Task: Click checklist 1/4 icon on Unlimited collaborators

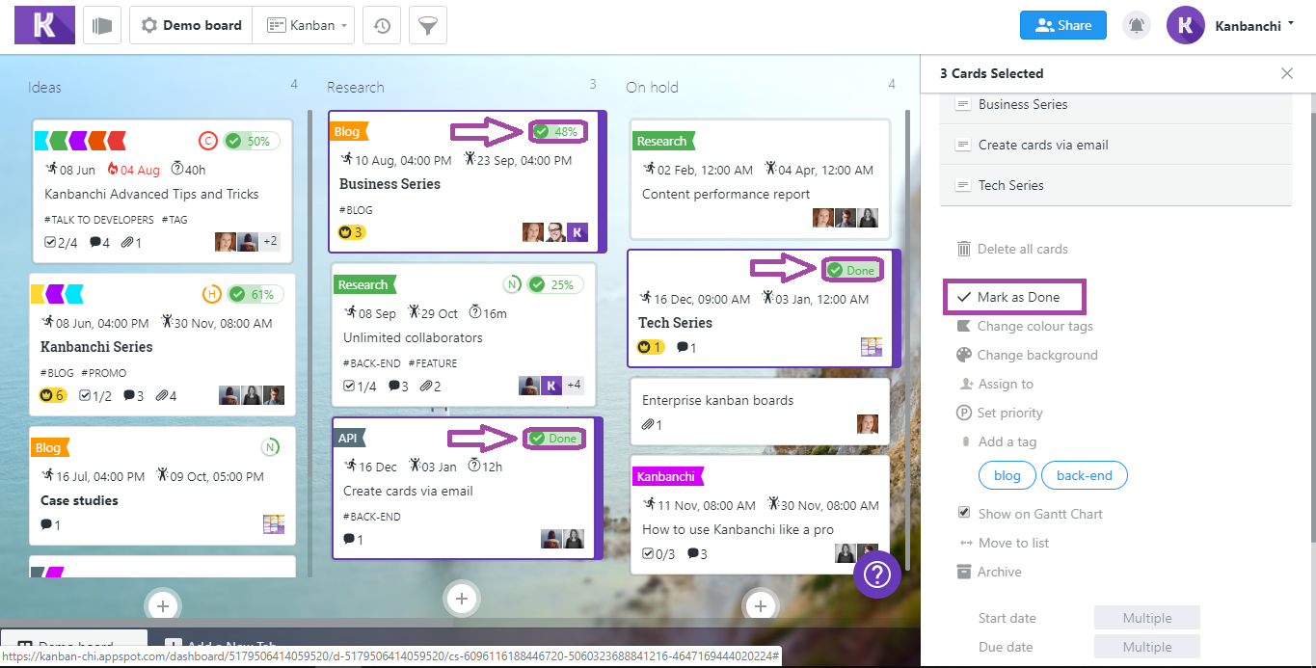Action: 350,386
